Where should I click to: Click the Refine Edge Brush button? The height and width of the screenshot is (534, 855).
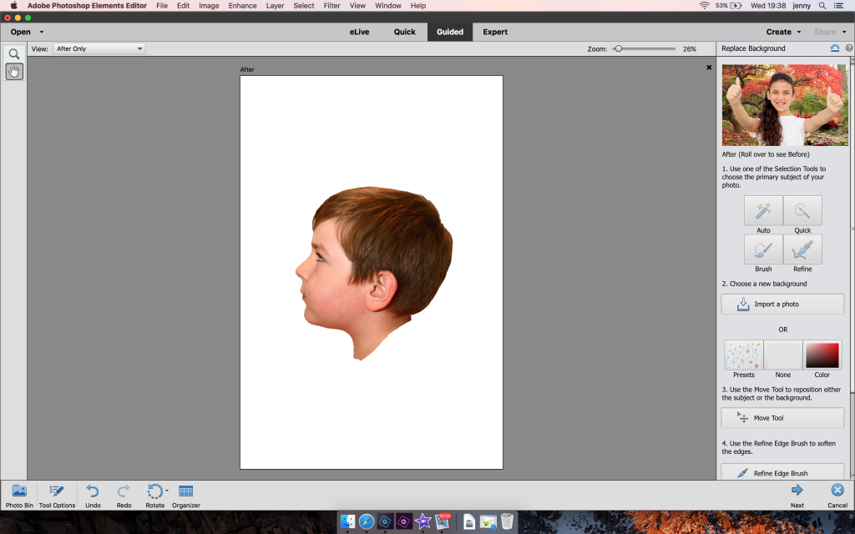coord(782,473)
